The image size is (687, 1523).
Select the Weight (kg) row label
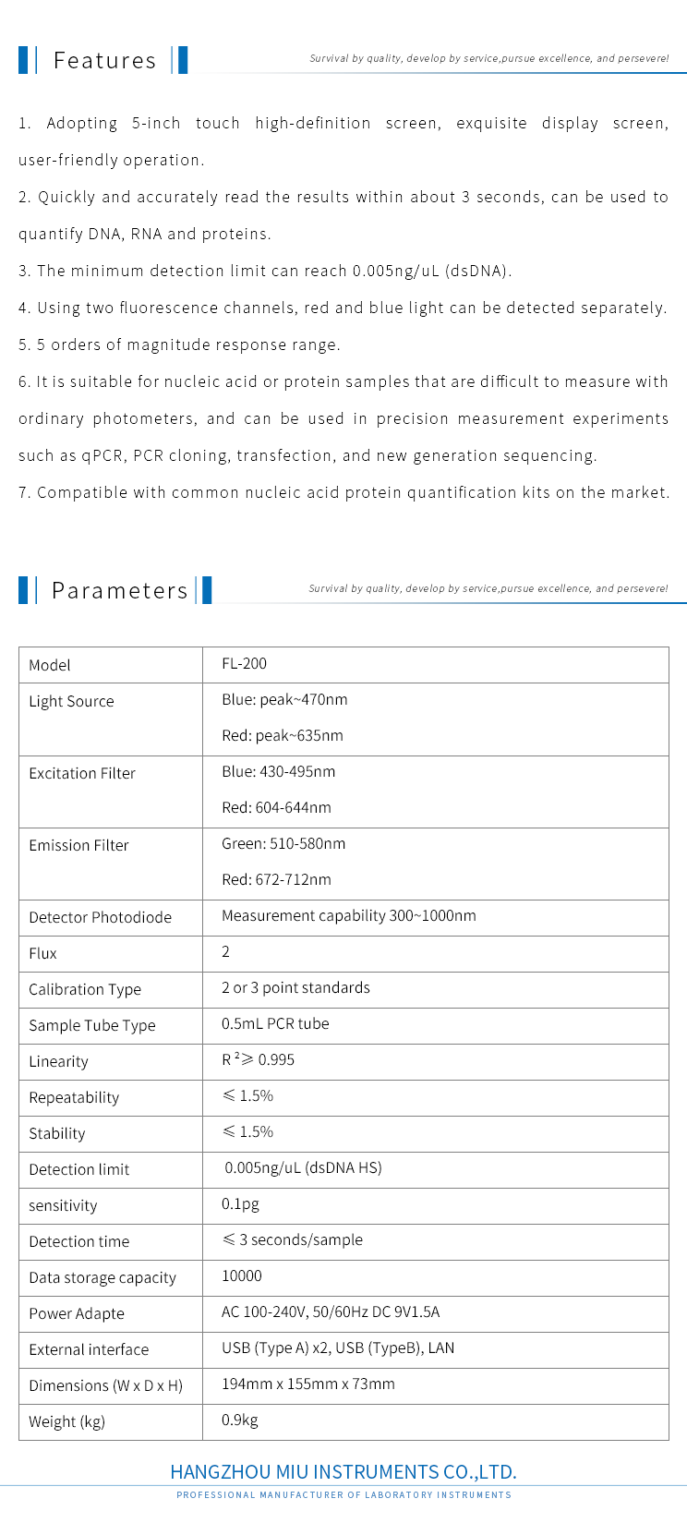(x=66, y=1421)
